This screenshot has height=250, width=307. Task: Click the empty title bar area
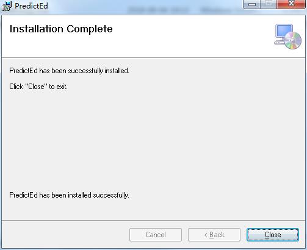click(x=142, y=6)
